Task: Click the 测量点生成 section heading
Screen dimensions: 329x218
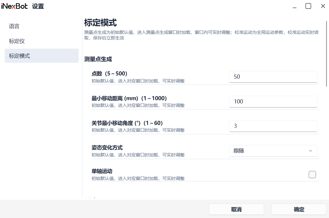Action: point(98,59)
